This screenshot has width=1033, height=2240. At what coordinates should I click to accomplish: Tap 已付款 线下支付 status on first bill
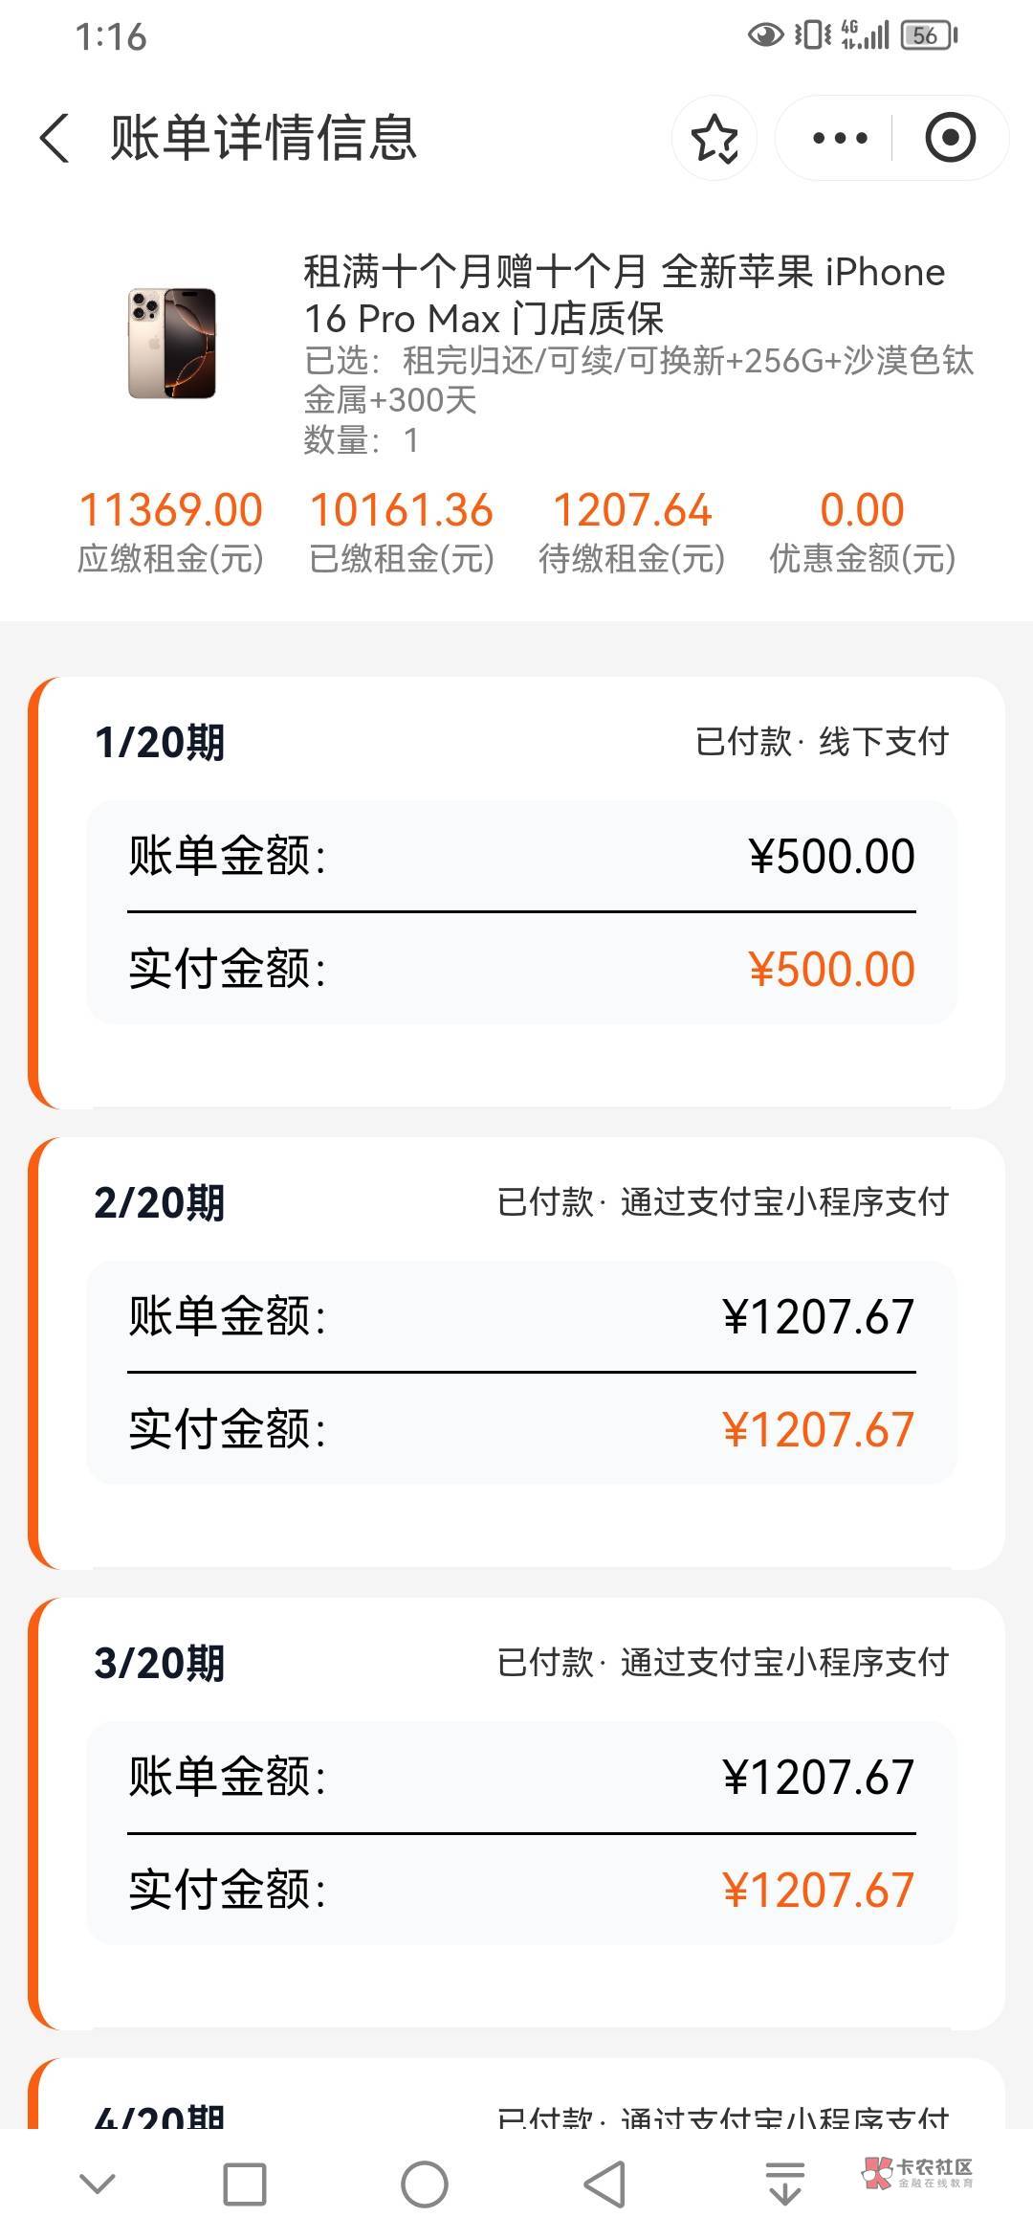(822, 742)
